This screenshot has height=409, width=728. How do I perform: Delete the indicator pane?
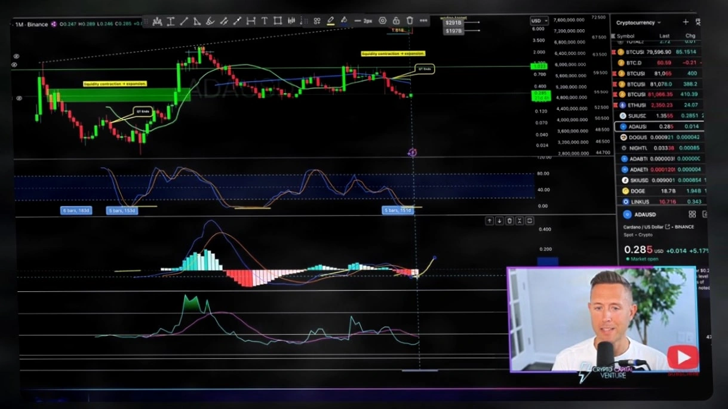point(509,221)
